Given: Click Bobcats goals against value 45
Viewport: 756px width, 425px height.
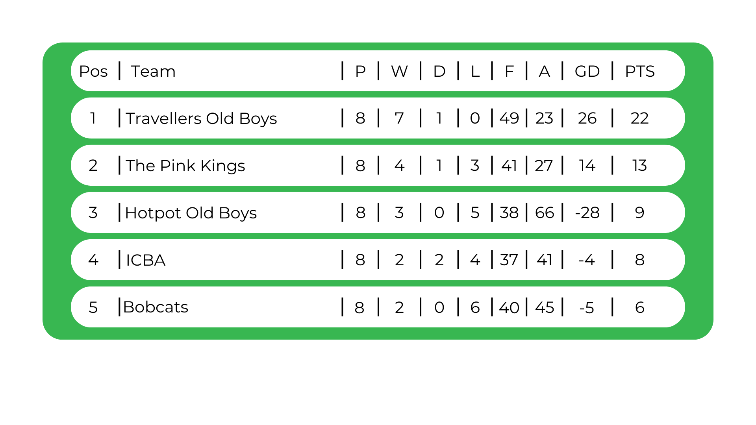Looking at the screenshot, I should (545, 307).
